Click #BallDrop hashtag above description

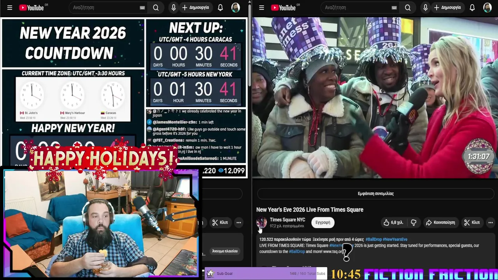[373, 240]
